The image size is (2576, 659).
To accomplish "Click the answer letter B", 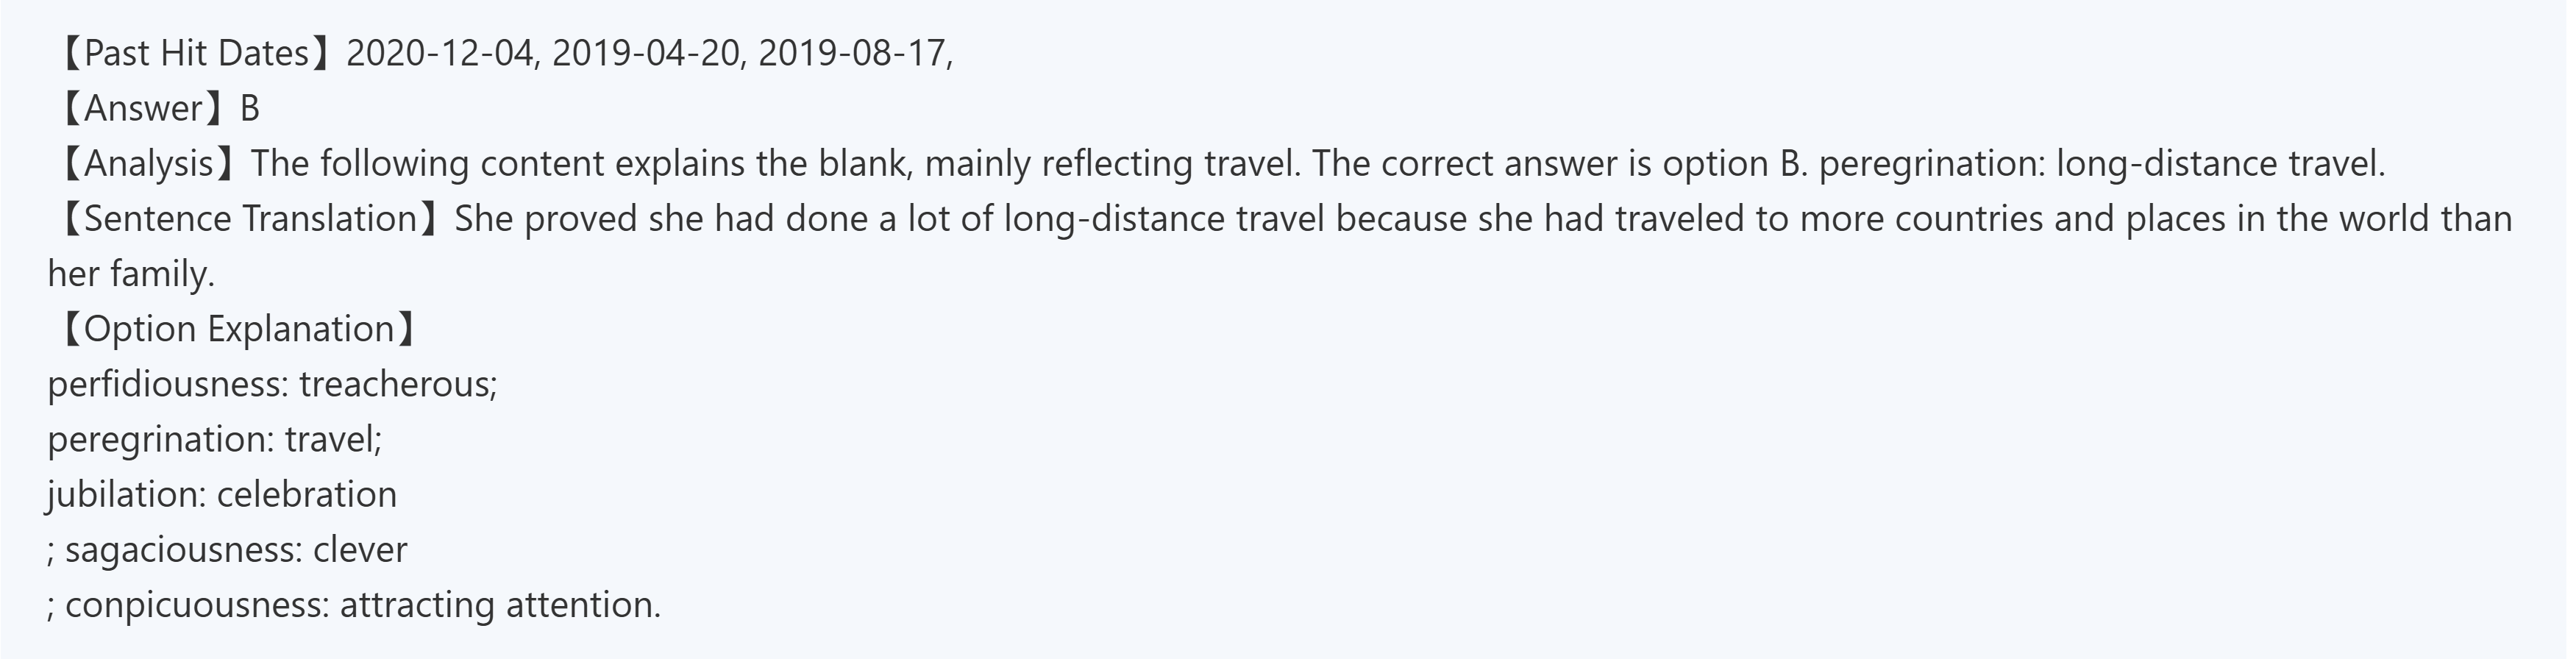I will (x=250, y=108).
